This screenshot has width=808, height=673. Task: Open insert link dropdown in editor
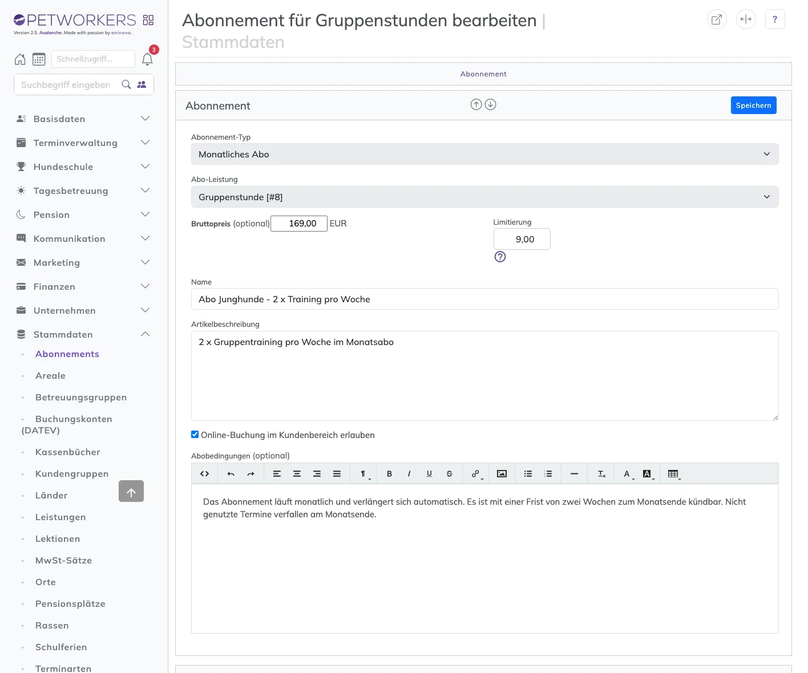point(476,473)
